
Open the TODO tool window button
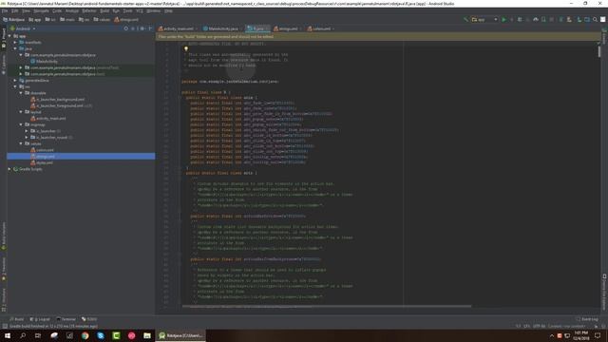click(89, 319)
